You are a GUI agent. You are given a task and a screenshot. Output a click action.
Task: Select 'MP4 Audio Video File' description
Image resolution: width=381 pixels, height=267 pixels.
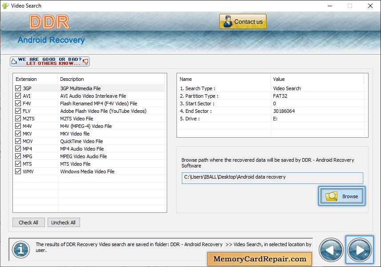(x=82, y=149)
